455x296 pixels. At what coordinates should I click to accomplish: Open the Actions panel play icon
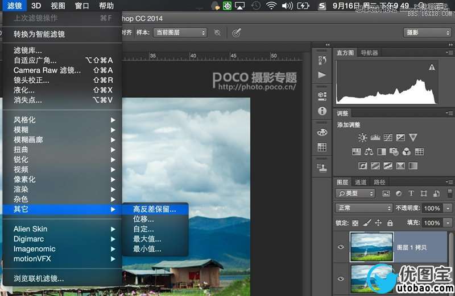pyautogui.click(x=322, y=75)
